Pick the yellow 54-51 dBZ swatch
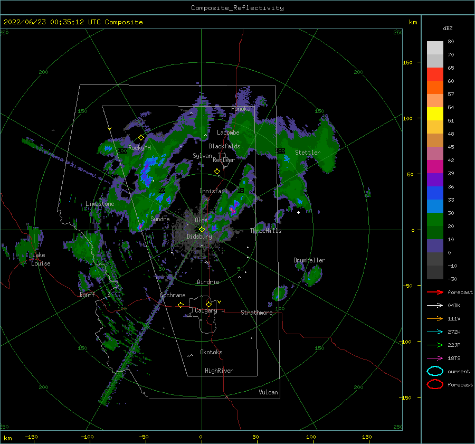 coord(435,114)
